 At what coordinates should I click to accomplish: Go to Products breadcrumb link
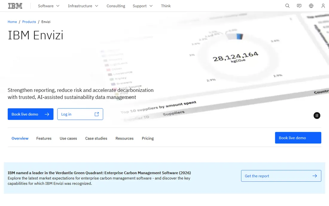(x=29, y=22)
